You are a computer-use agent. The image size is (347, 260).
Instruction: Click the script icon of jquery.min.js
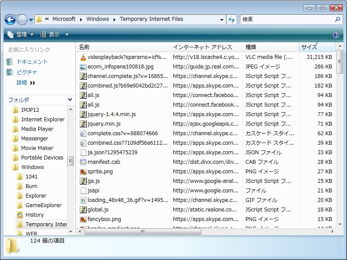click(83, 124)
